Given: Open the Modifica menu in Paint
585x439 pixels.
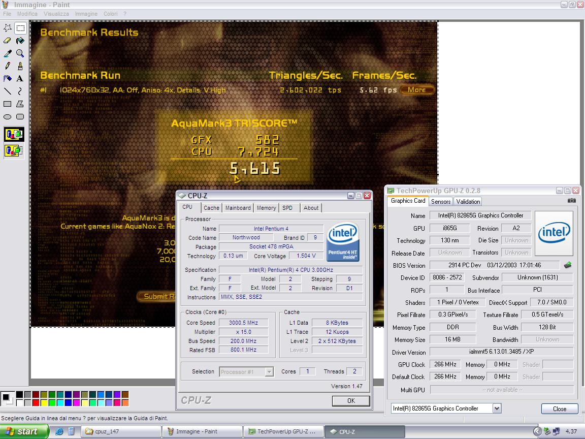Looking at the screenshot, I should click(27, 14).
